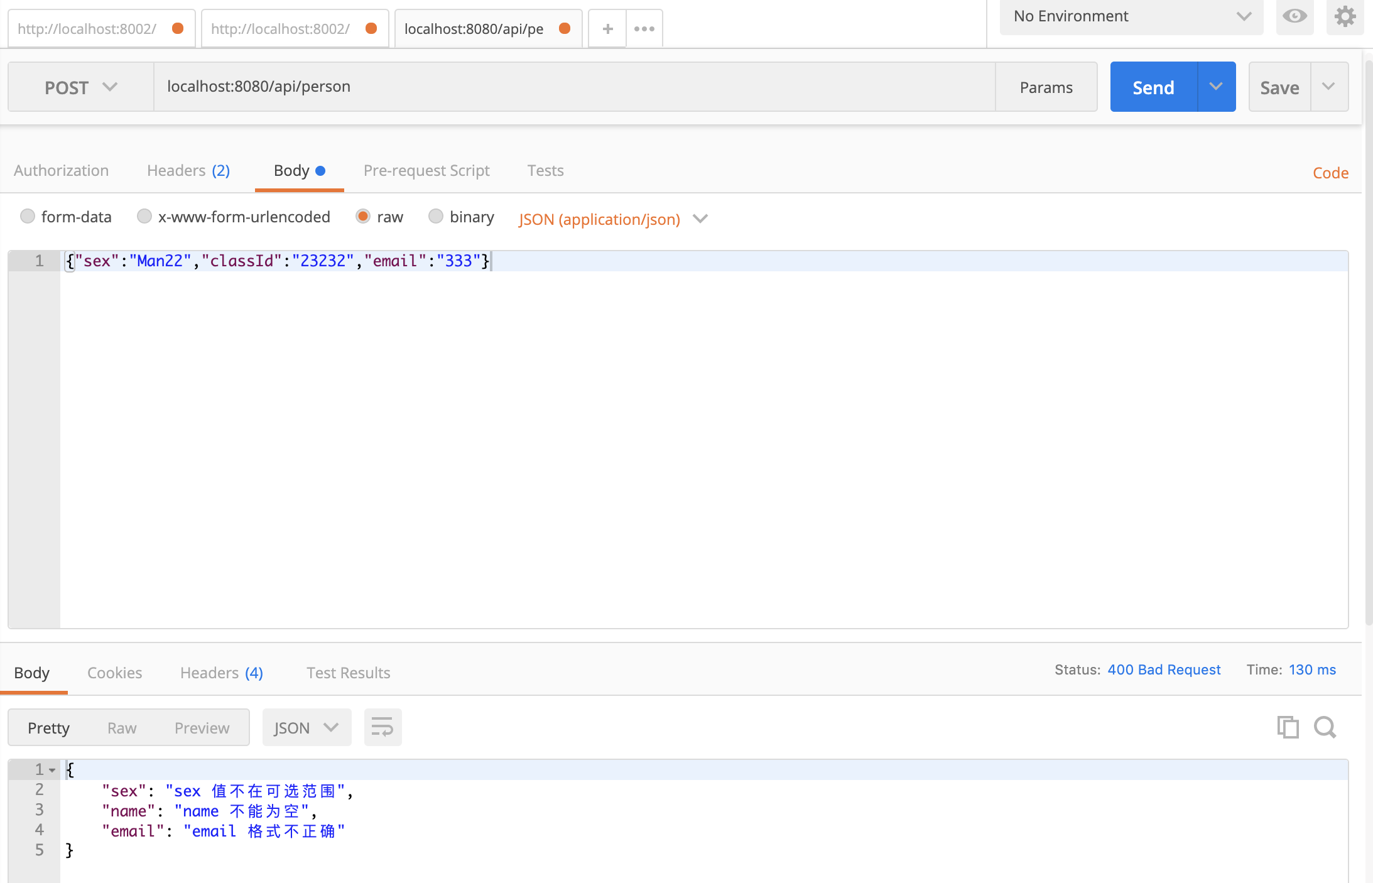This screenshot has height=883, width=1373.
Task: Click the environment settings gear icon
Action: (x=1345, y=15)
